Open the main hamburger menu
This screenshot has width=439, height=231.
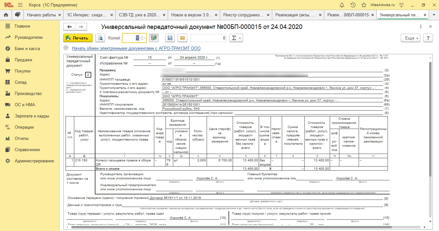tap(20, 5)
